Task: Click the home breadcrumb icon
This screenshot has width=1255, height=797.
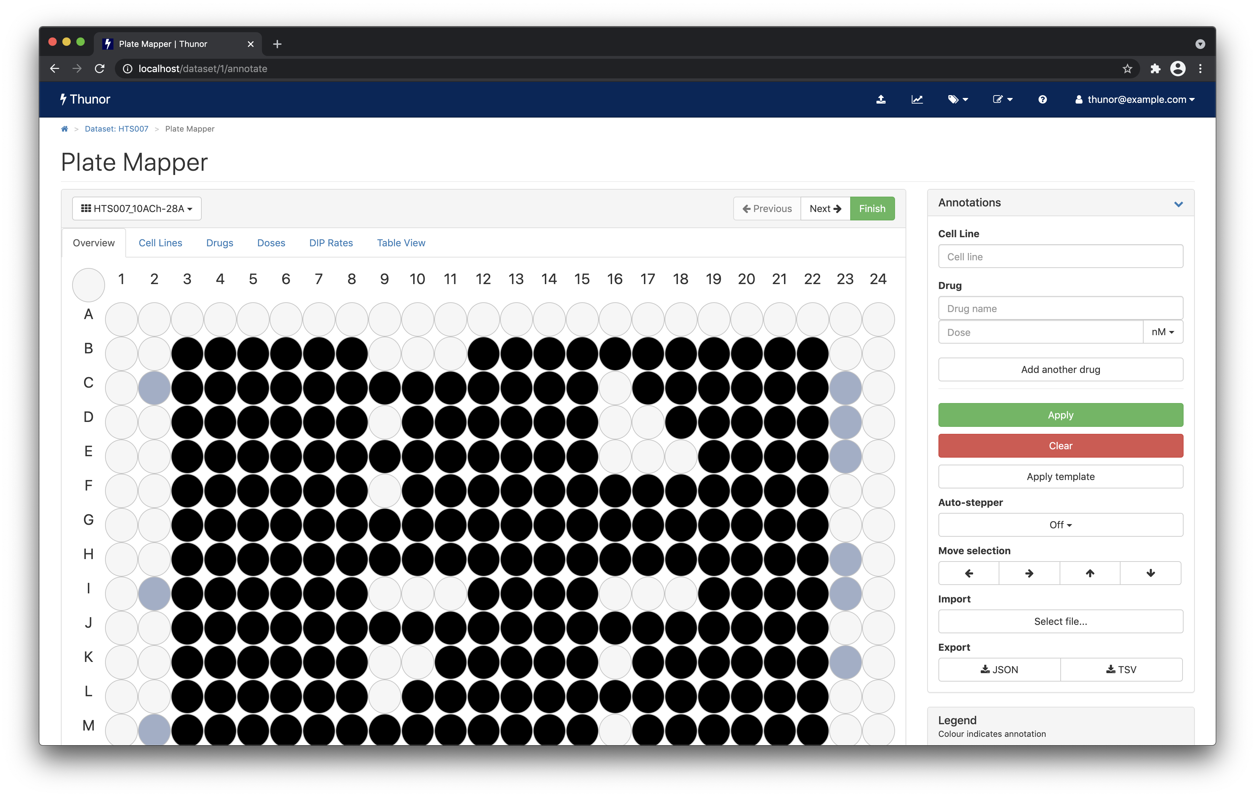Action: pos(65,129)
